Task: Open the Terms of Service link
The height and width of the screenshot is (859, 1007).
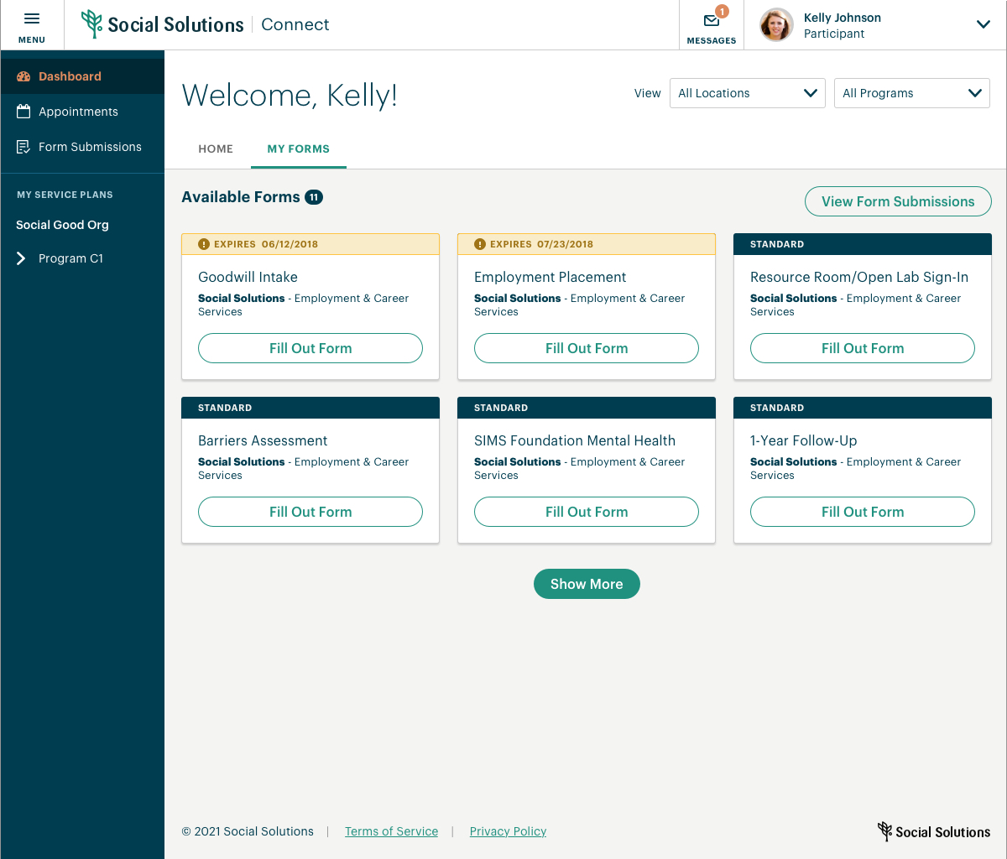Action: click(x=391, y=831)
